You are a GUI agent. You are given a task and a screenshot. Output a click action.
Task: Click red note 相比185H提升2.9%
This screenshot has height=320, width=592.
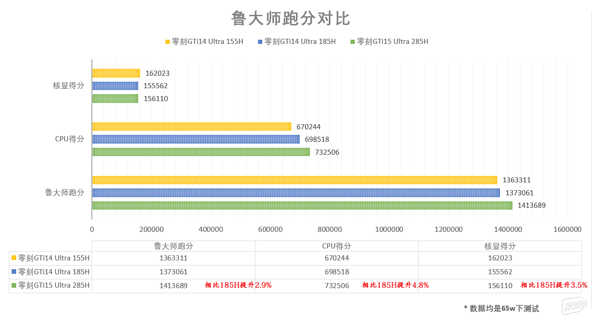click(x=238, y=285)
